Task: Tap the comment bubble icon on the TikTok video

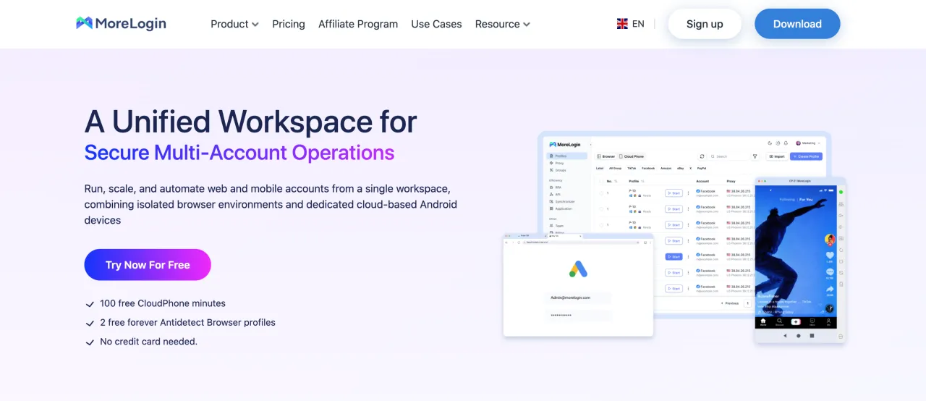Action: point(830,272)
